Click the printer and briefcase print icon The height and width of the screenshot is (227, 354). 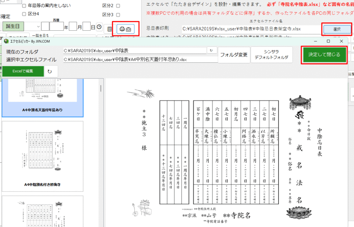pyautogui.click(x=125, y=29)
